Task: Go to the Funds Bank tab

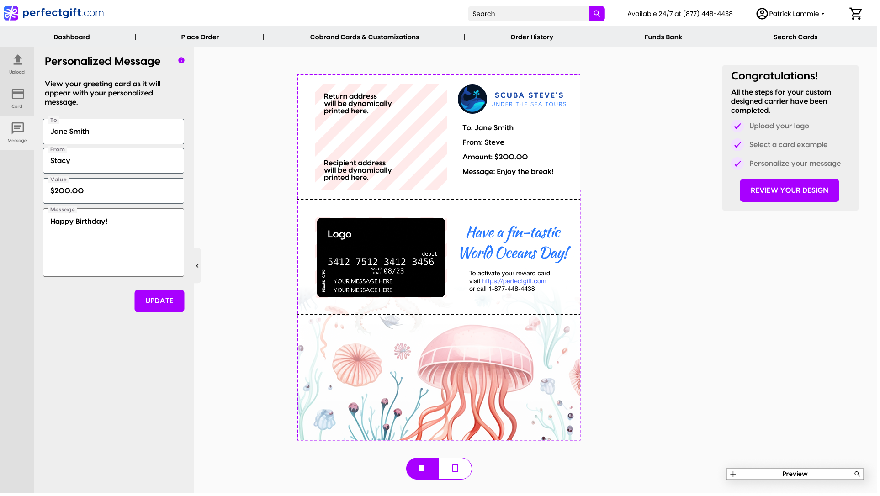Action: 663,37
